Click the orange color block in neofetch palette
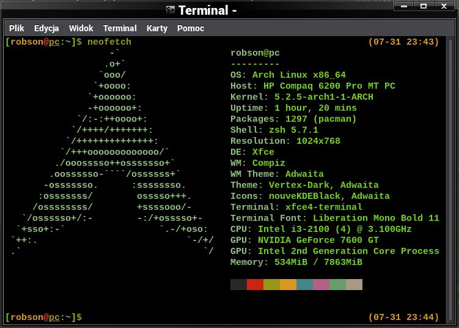 tap(288, 285)
